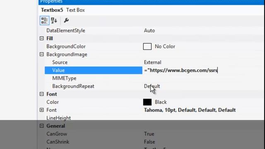Click the Fill category header
The height and width of the screenshot is (149, 265).
pos(50,38)
